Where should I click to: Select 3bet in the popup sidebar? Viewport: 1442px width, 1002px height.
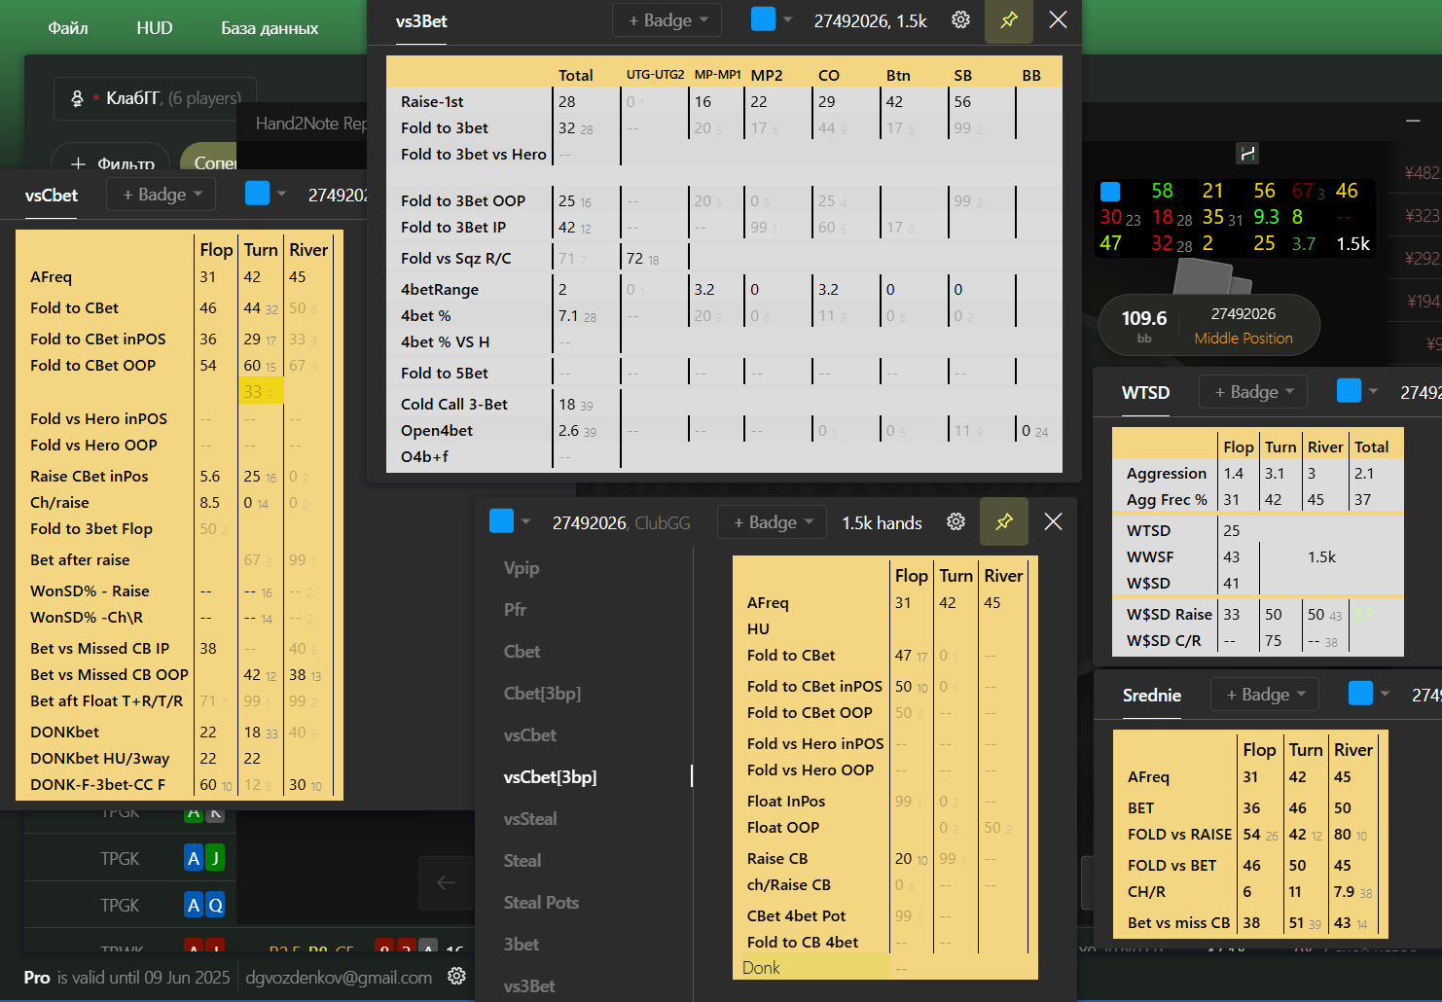pos(522,945)
